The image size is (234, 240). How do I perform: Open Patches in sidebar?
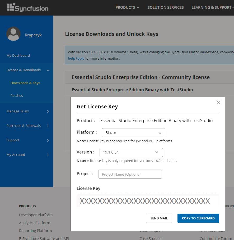pos(17,95)
